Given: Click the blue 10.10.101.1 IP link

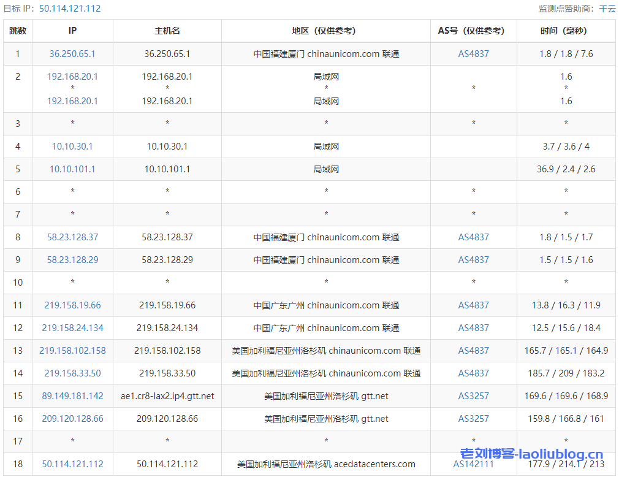Looking at the screenshot, I should click(x=72, y=169).
